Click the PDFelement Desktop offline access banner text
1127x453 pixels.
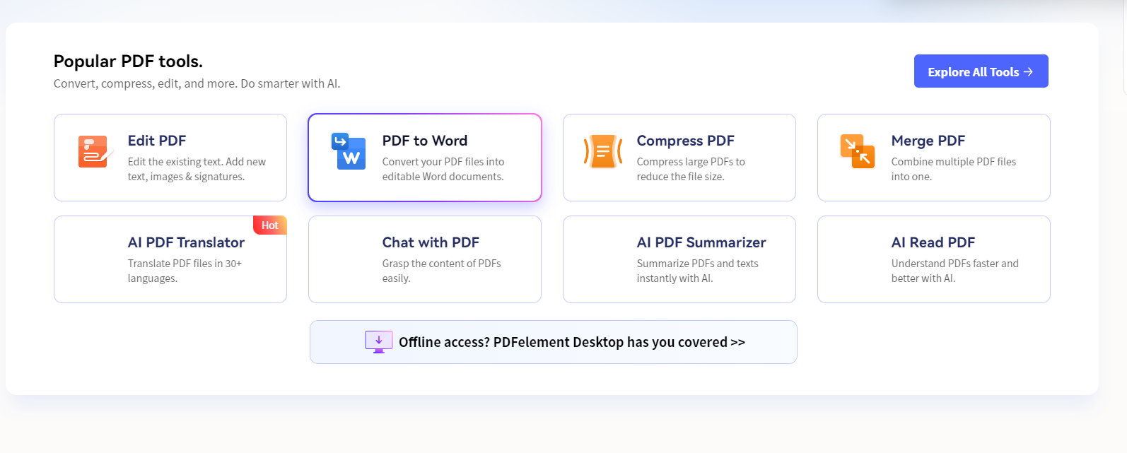[571, 342]
